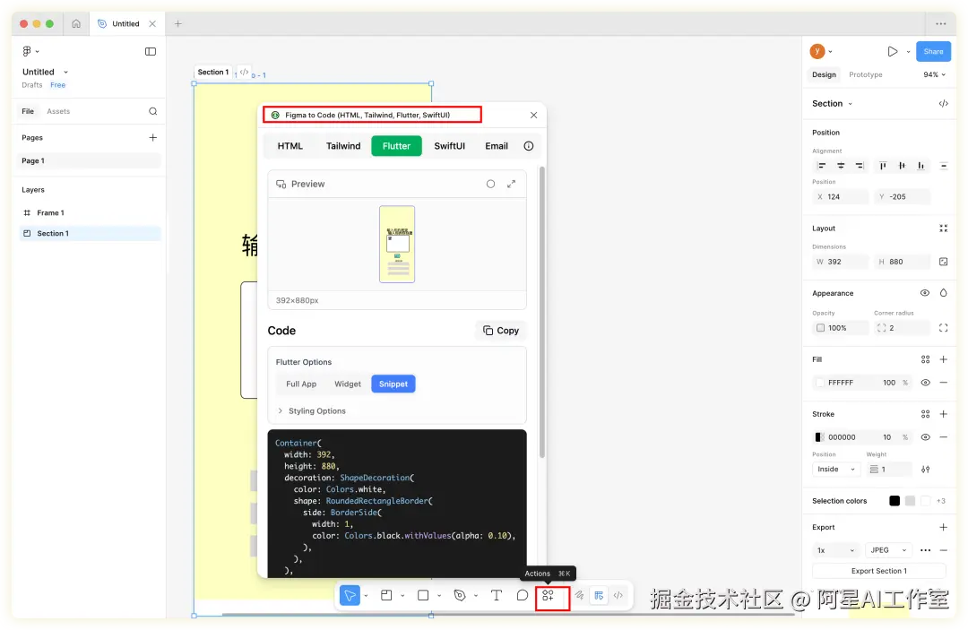Expand the plugin preview to fullscreen
Image resolution: width=968 pixels, height=630 pixels.
(511, 184)
